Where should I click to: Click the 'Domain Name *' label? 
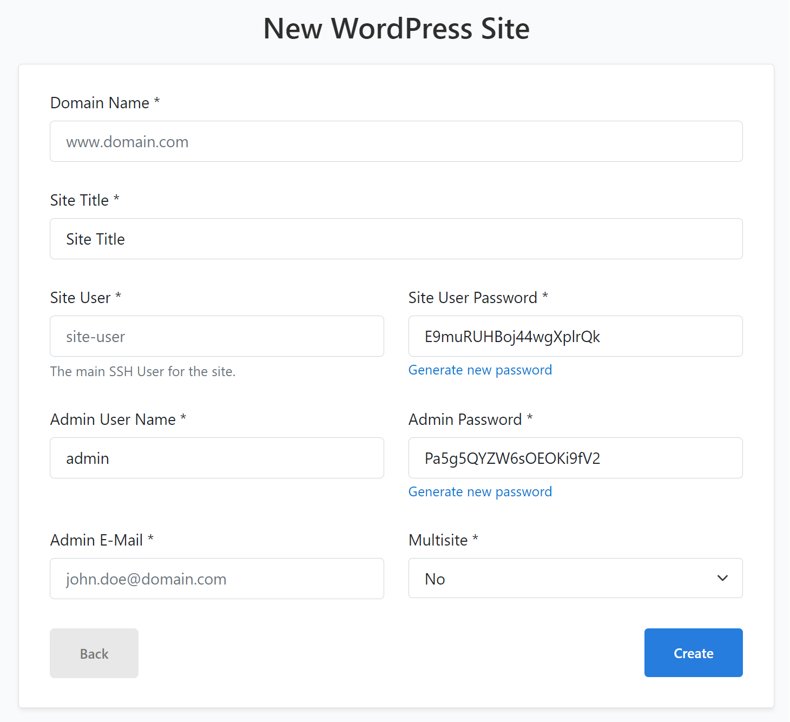pyautogui.click(x=105, y=103)
